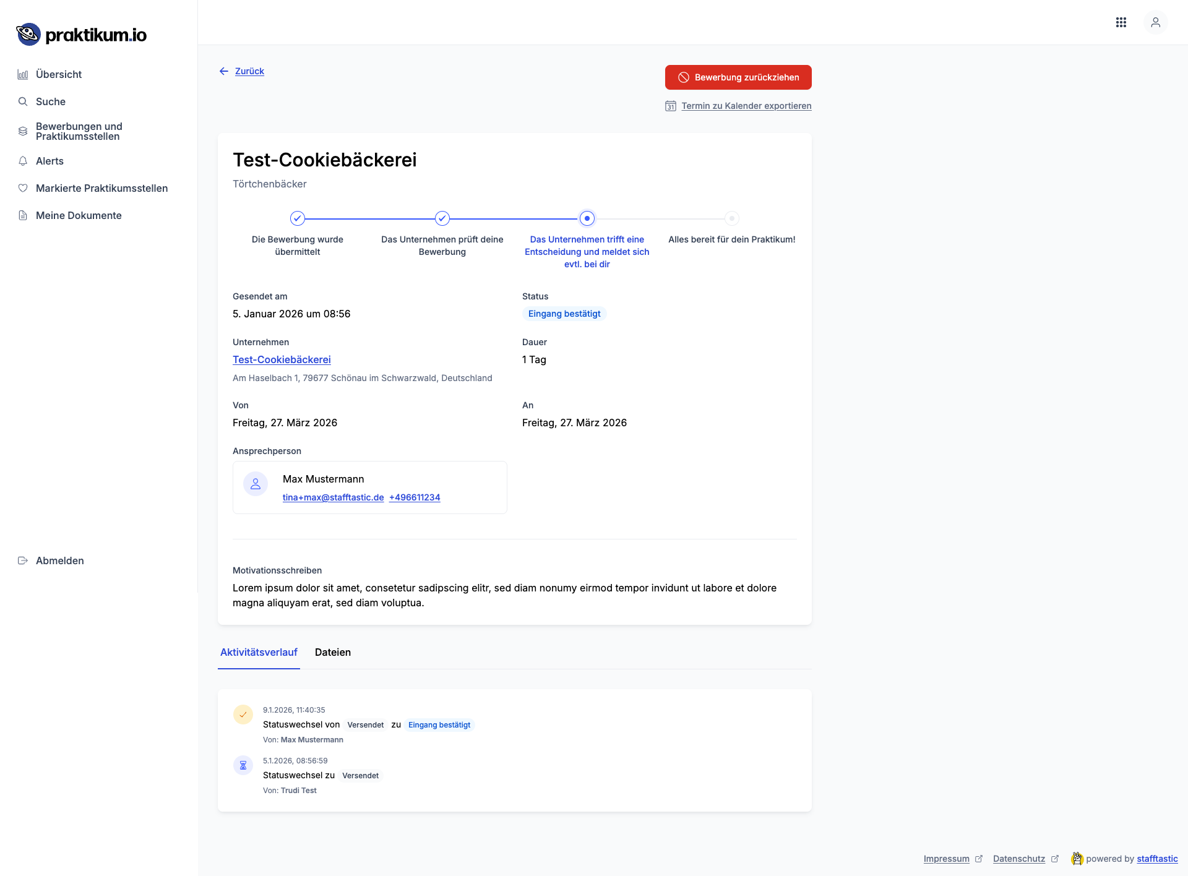Viewport: 1188px width, 876px height.
Task: Switch to the Dateien tab
Action: tap(332, 652)
